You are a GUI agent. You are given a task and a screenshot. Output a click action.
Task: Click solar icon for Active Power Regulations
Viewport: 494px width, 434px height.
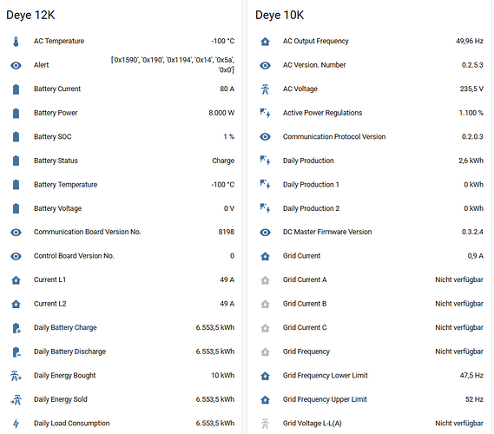(x=266, y=113)
